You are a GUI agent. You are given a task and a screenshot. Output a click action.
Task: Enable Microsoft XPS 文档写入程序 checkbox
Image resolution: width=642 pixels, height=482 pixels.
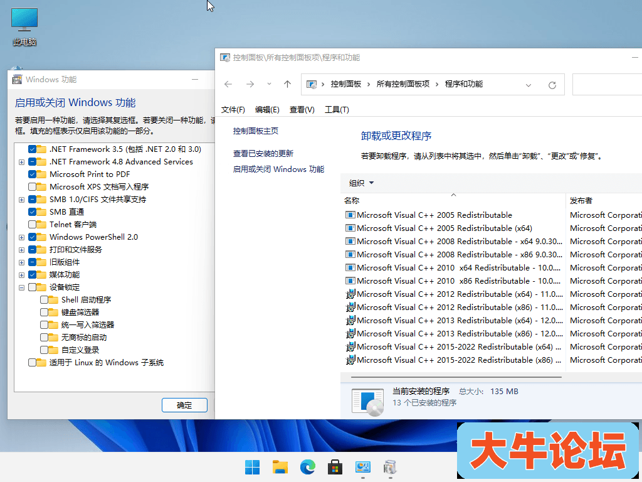pyautogui.click(x=33, y=186)
